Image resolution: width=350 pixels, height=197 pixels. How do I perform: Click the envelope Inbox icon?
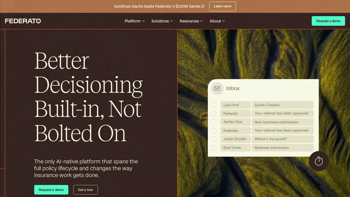pos(217,88)
